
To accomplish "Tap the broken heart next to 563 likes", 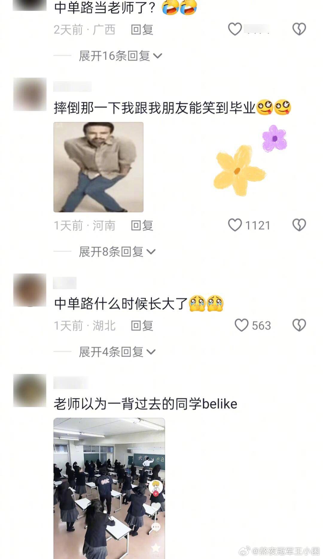I will pyautogui.click(x=299, y=325).
